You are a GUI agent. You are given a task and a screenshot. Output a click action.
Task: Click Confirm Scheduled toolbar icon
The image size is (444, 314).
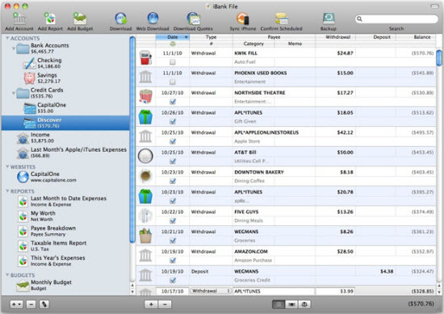pos(281,19)
